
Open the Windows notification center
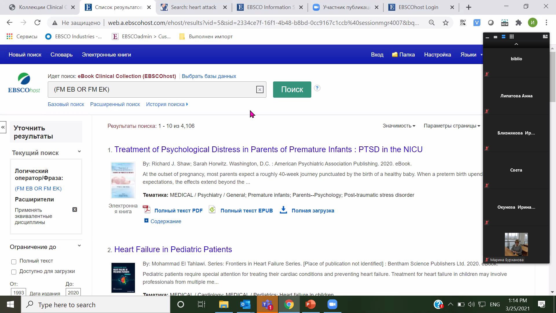542,305
